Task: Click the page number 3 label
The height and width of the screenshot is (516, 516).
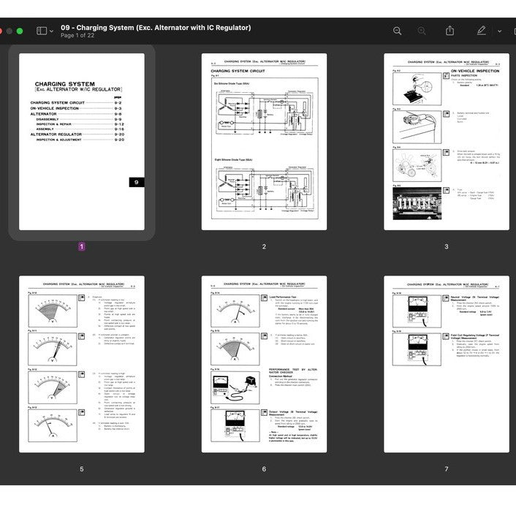Action: [x=447, y=247]
